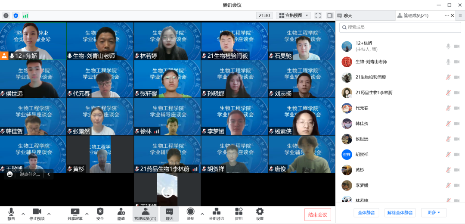This screenshot has height=224, width=465.
Task: Click the 全体静音 button
Action: [x=366, y=213]
